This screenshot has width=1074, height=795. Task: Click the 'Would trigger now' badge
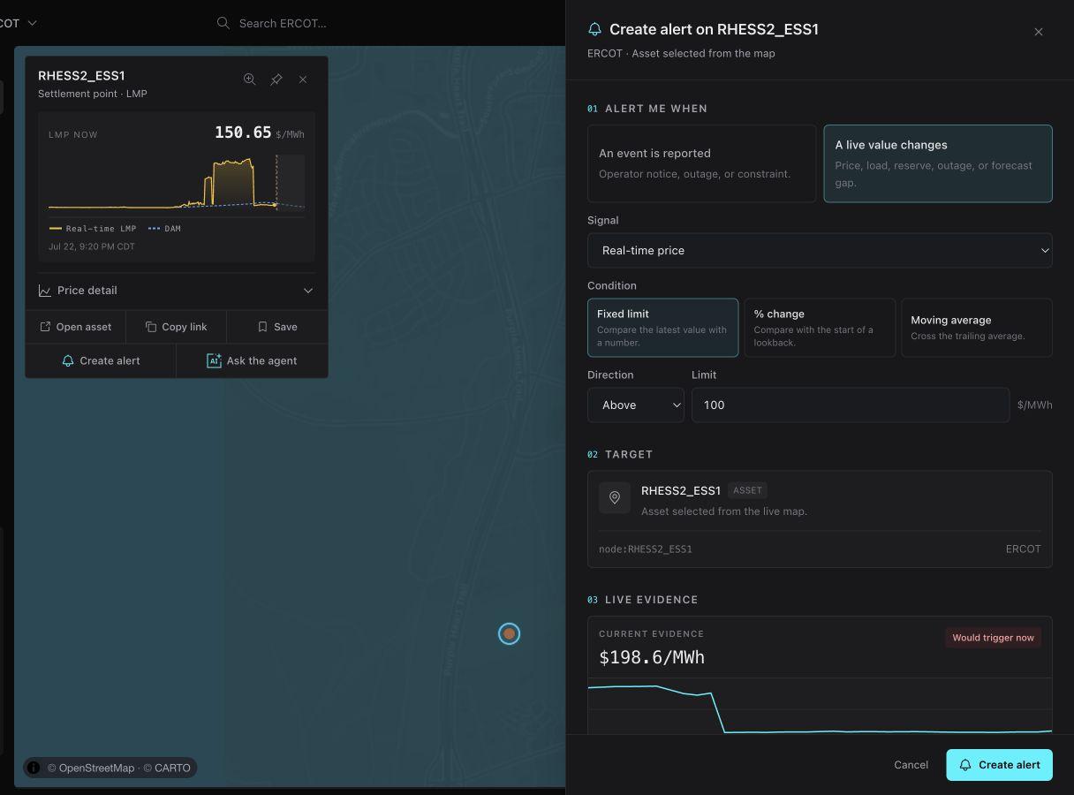[993, 638]
